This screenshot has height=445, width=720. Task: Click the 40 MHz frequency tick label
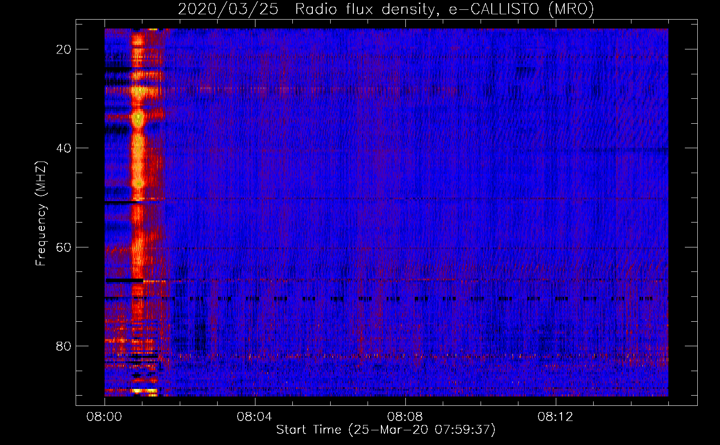click(x=64, y=148)
